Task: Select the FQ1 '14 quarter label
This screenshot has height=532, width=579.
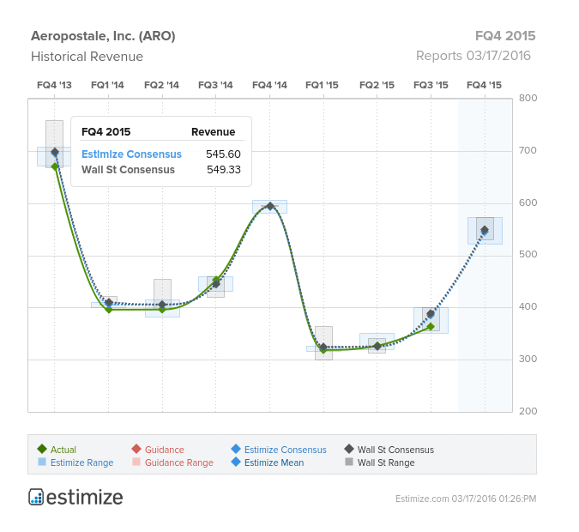Action: click(107, 85)
